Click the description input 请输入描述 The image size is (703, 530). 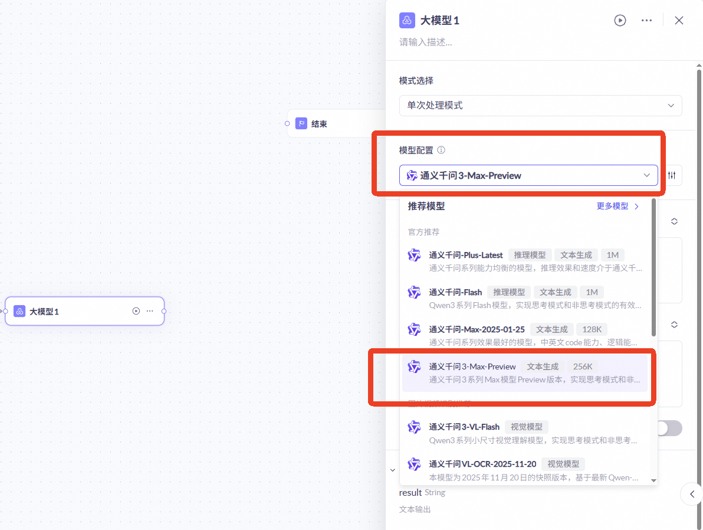426,42
